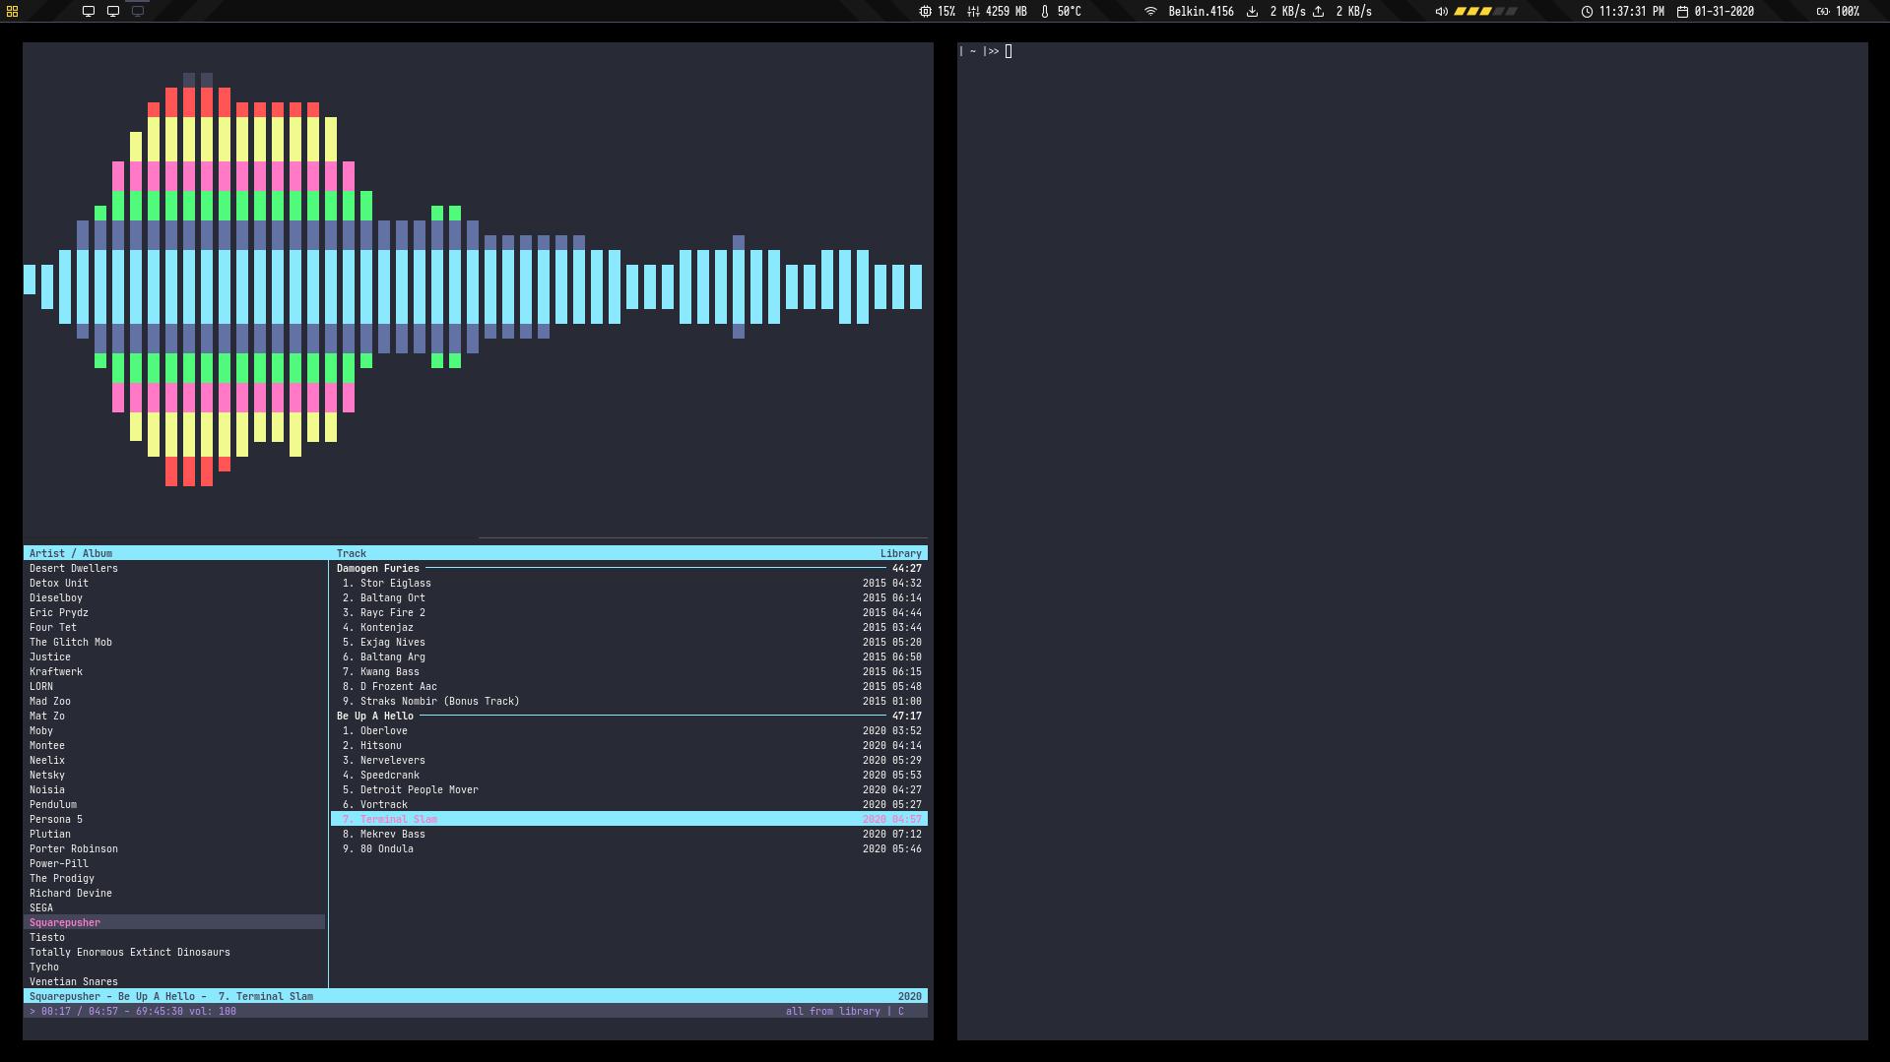Focus the terminal prompt cursor

1009,51
